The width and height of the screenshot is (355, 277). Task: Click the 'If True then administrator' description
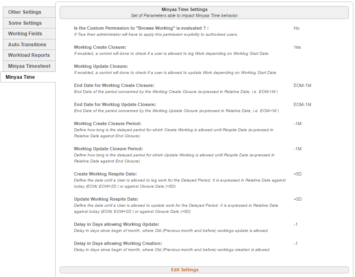[156, 35]
